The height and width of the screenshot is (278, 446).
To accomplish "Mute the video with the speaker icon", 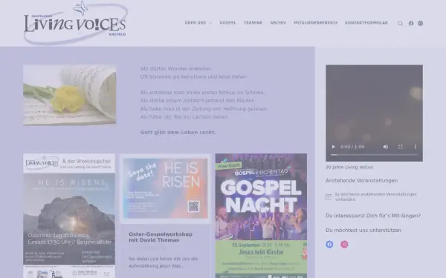I will click(385, 147).
